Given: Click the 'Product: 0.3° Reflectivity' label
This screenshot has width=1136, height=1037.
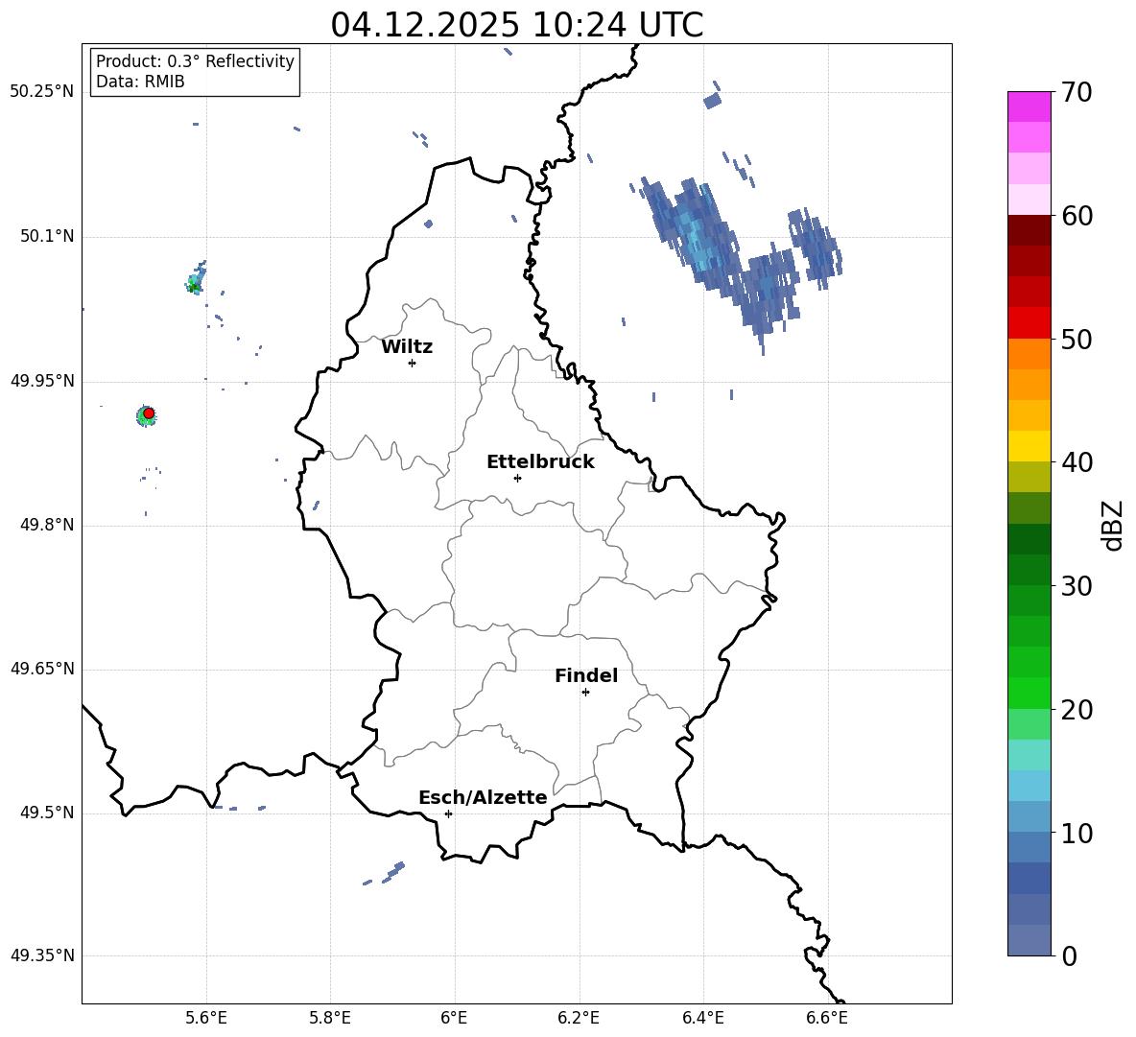Looking at the screenshot, I should (x=195, y=61).
